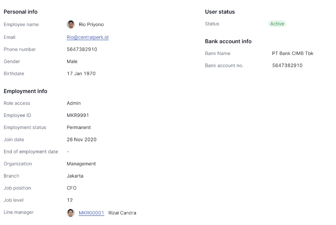
Task: Click phone number 5647382910 under Personal info
Action: pyautogui.click(x=82, y=49)
